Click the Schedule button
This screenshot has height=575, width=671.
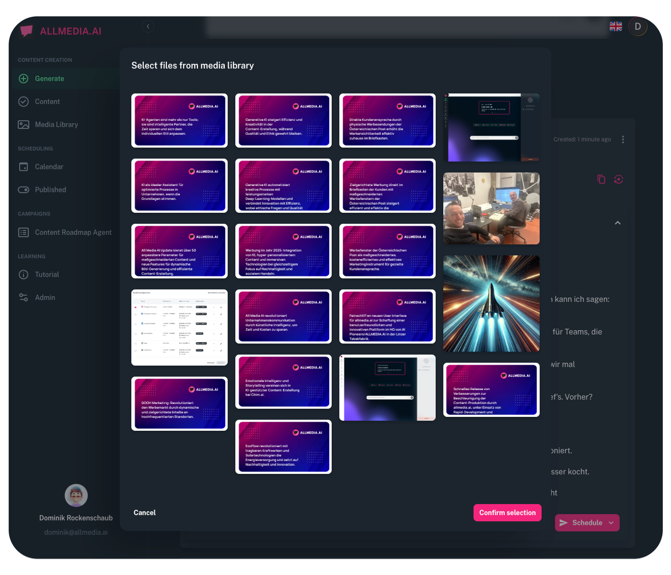pyautogui.click(x=587, y=523)
